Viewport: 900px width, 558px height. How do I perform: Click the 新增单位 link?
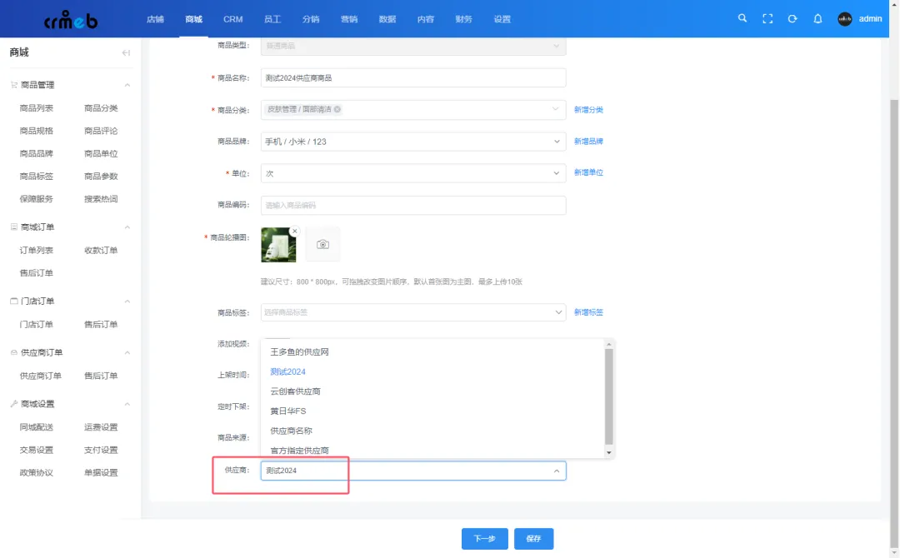click(588, 172)
